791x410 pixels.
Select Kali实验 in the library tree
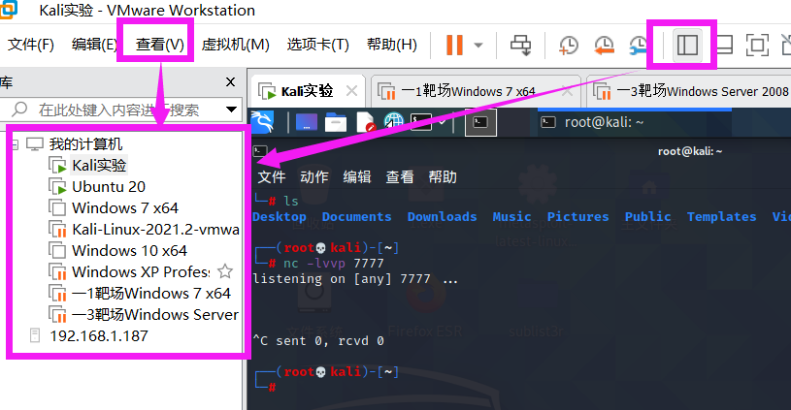pos(99,165)
